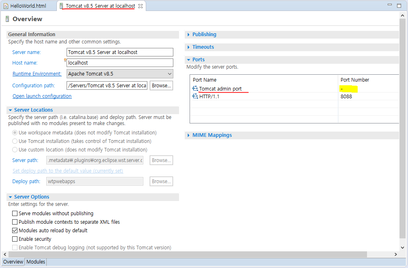Click the Deploy path wtpwebapps field
Image resolution: width=408 pixels, height=268 pixels.
95,182
